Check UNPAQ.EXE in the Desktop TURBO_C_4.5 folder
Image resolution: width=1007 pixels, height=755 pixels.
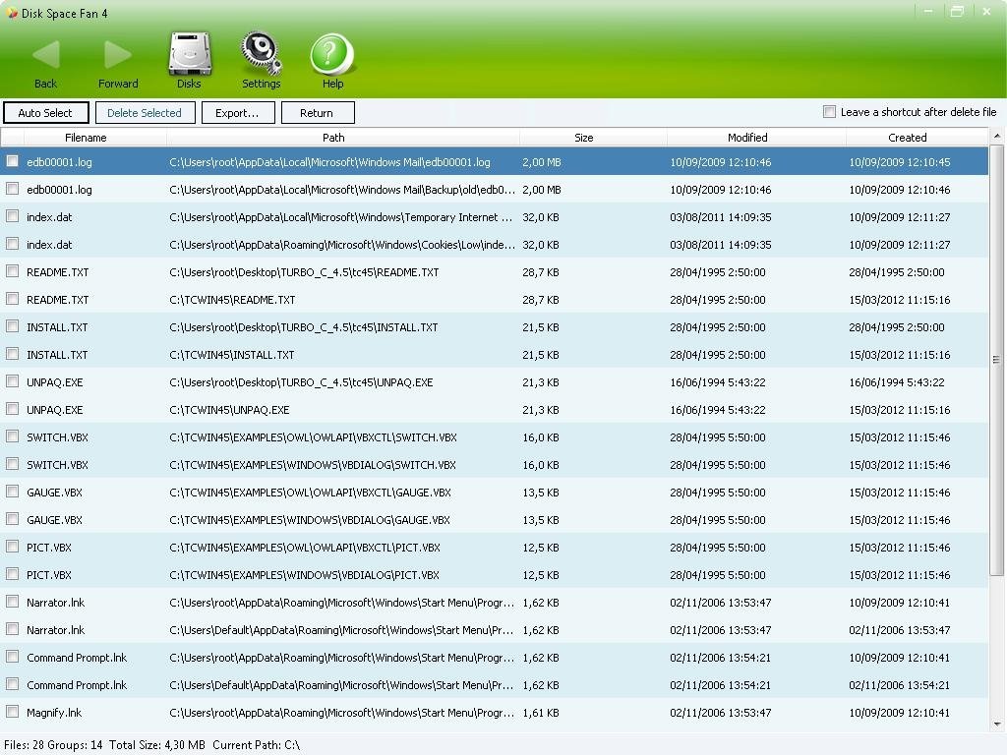pyautogui.click(x=12, y=381)
